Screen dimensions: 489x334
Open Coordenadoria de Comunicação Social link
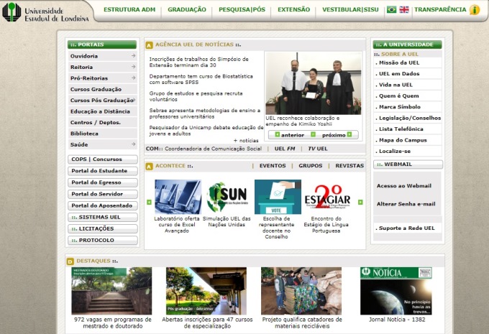point(213,149)
